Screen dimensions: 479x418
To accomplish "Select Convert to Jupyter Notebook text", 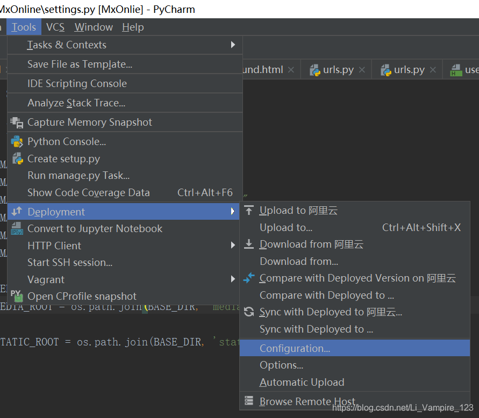I will tap(95, 229).
